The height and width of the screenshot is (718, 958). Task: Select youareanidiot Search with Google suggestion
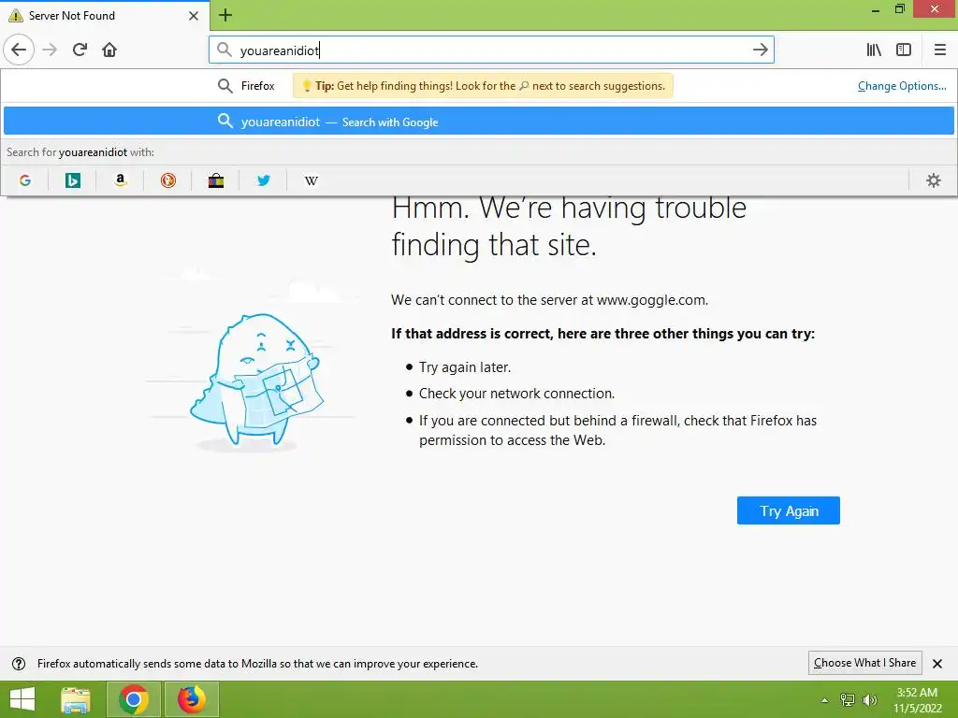point(479,121)
